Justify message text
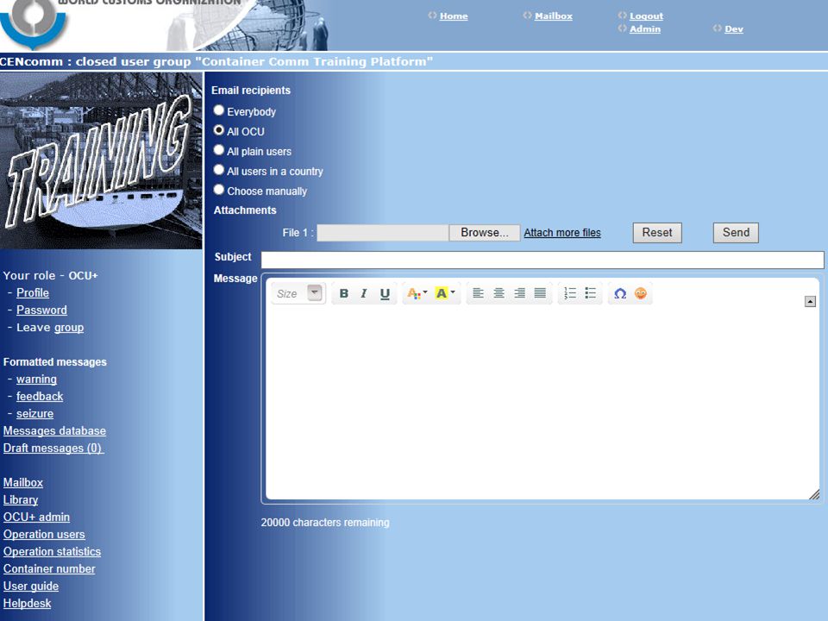828x621 pixels. tap(540, 293)
